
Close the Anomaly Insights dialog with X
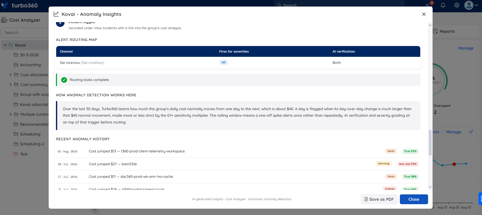point(424,14)
